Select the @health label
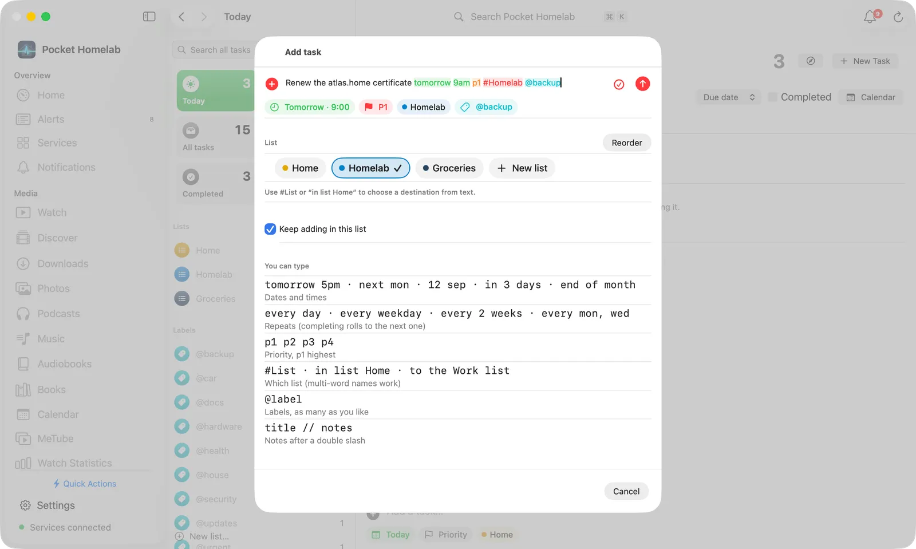This screenshot has height=549, width=916. coord(212,451)
